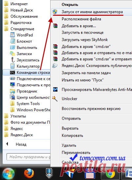Screen dimensions: 132x180
Task: Launch Проводник (Explorer)
Action: click(x=24, y=91)
